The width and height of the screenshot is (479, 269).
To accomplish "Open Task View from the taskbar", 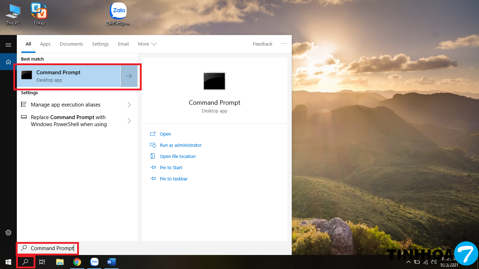I will click(x=42, y=262).
